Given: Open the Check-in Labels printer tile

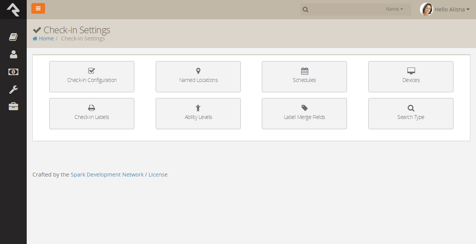Looking at the screenshot, I should [x=92, y=114].
